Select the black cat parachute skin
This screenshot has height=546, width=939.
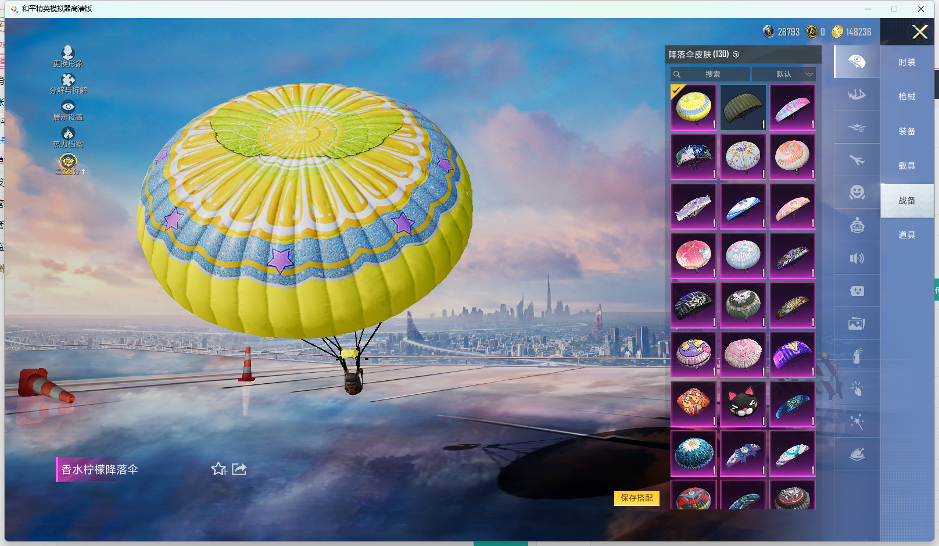point(743,404)
